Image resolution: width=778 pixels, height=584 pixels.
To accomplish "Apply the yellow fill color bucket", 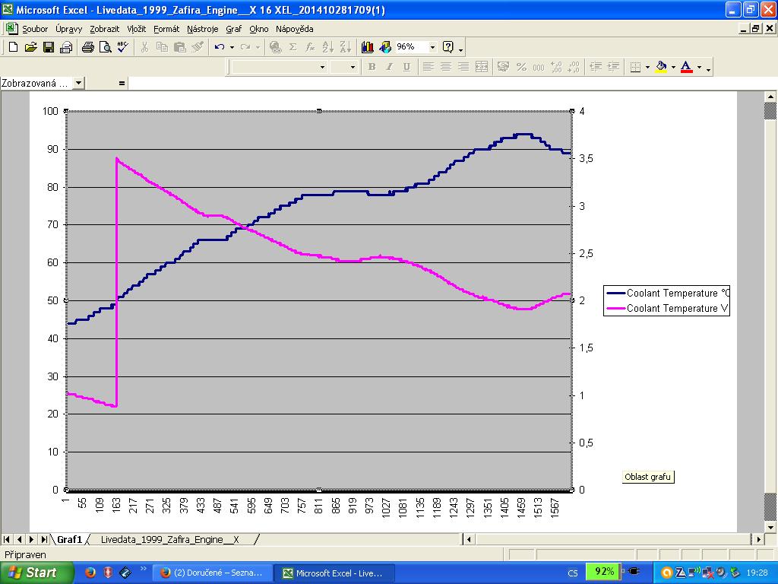I will pyautogui.click(x=660, y=67).
